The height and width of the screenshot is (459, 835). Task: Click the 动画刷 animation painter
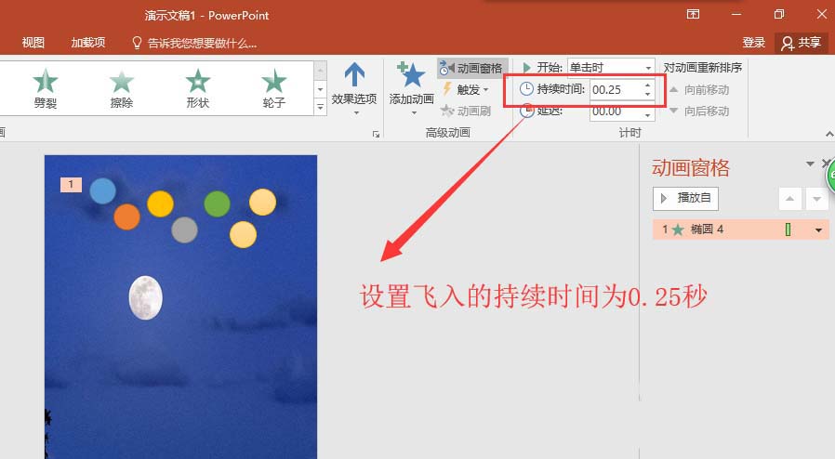click(x=466, y=111)
